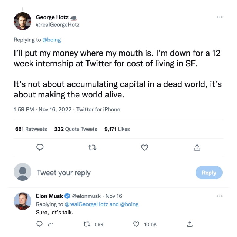Share Elon Musk's reply
Image resolution: width=237 pixels, height=237 pixels.
(x=190, y=224)
